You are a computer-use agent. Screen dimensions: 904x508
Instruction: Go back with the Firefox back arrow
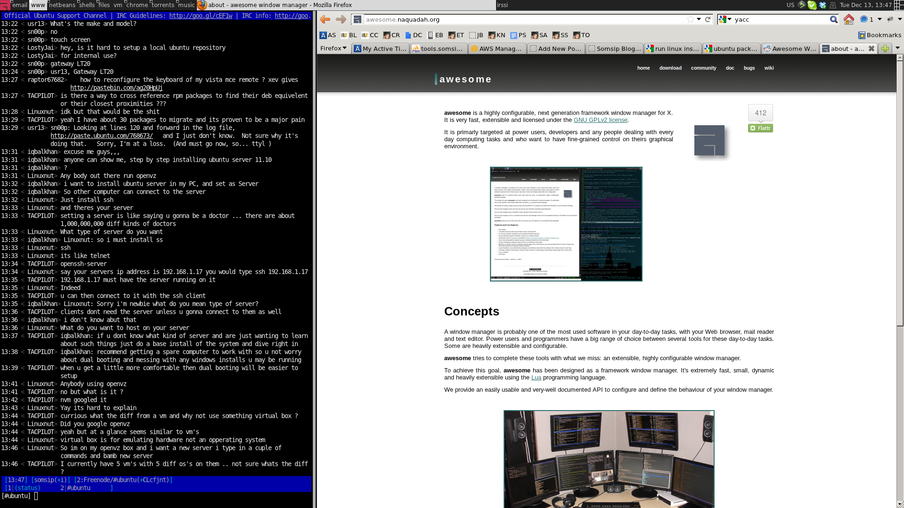pyautogui.click(x=325, y=19)
